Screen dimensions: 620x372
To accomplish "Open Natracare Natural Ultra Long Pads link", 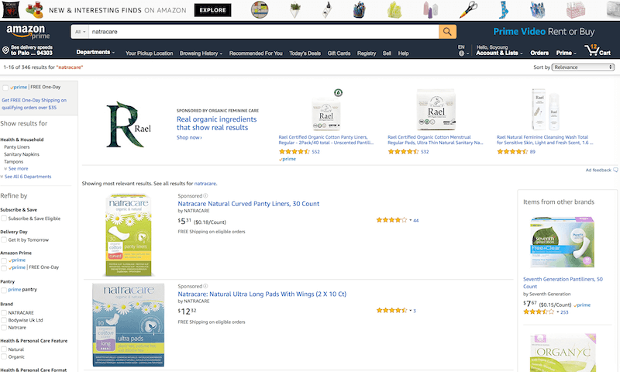I will click(x=262, y=294).
